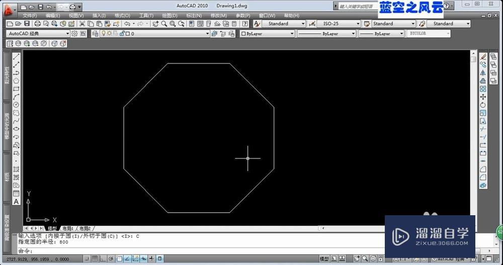Click the 模型 model space status button
This screenshot has height=265, width=503.
click(x=324, y=258)
